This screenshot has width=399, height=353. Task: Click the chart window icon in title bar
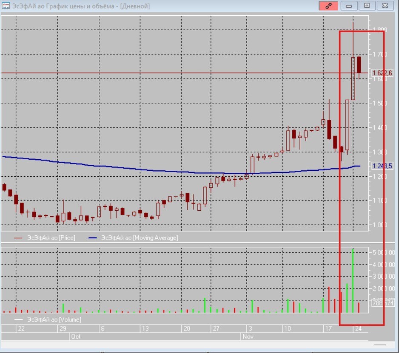point(6,6)
